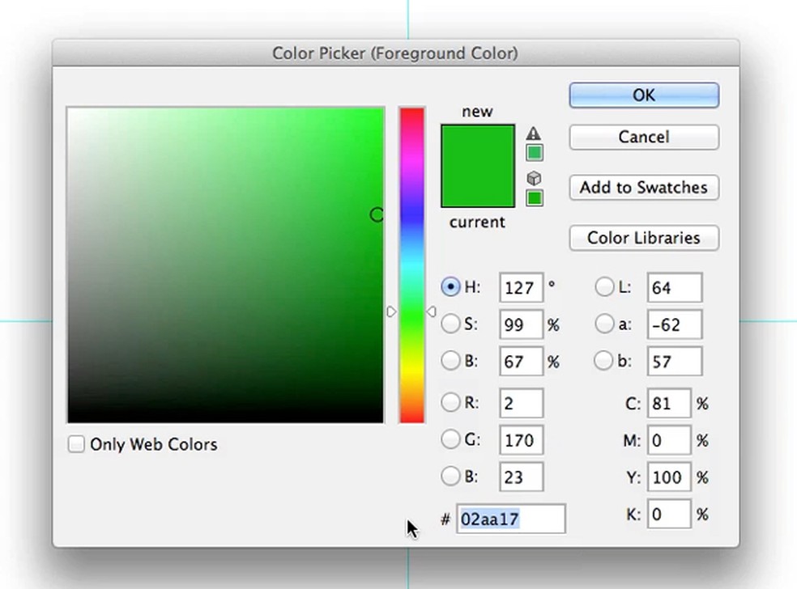This screenshot has width=797, height=589.
Task: Select the S saturation radio button
Action: coord(450,324)
